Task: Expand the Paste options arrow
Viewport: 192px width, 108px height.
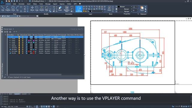Action: click(142, 11)
